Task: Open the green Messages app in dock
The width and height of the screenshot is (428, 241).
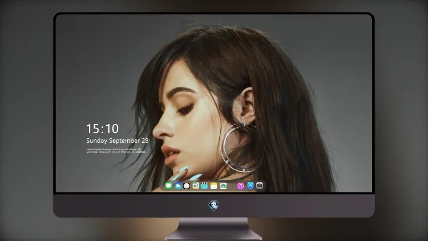Action: [x=168, y=186]
